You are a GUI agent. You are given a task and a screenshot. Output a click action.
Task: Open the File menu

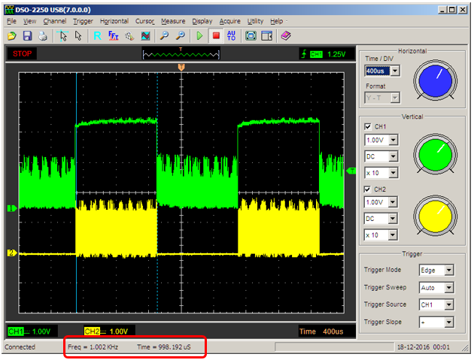coord(11,21)
